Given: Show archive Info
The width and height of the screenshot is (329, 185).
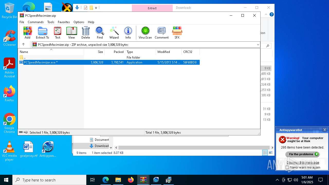Looking at the screenshot, I should [x=128, y=33].
